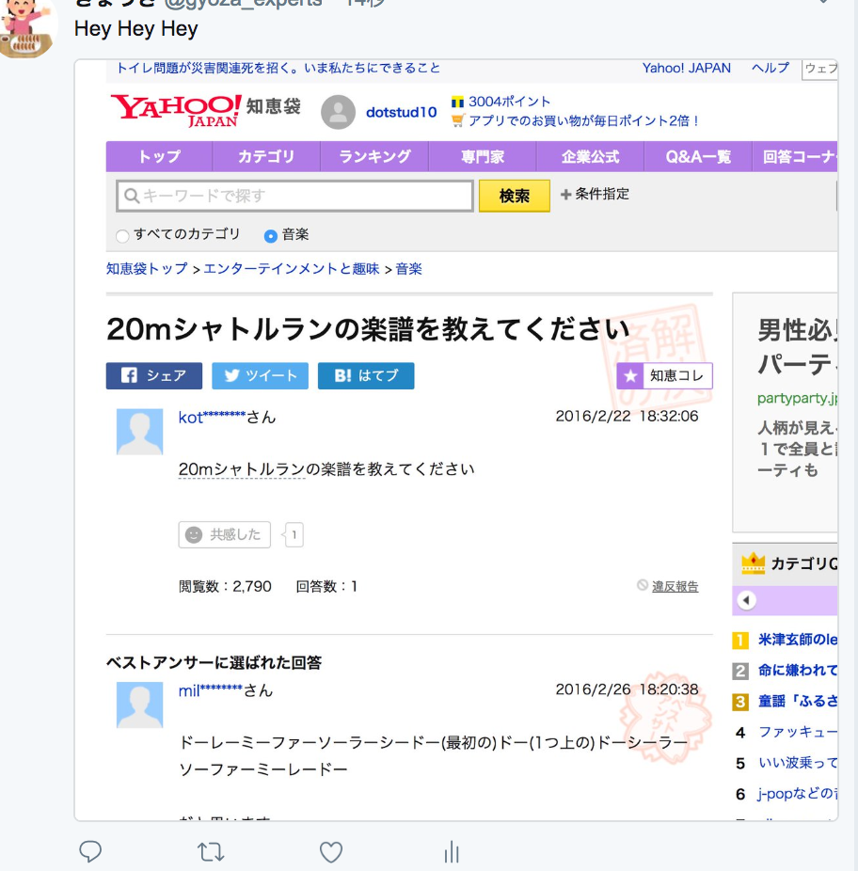Open ranking item 5 いい波乗って

point(798,763)
